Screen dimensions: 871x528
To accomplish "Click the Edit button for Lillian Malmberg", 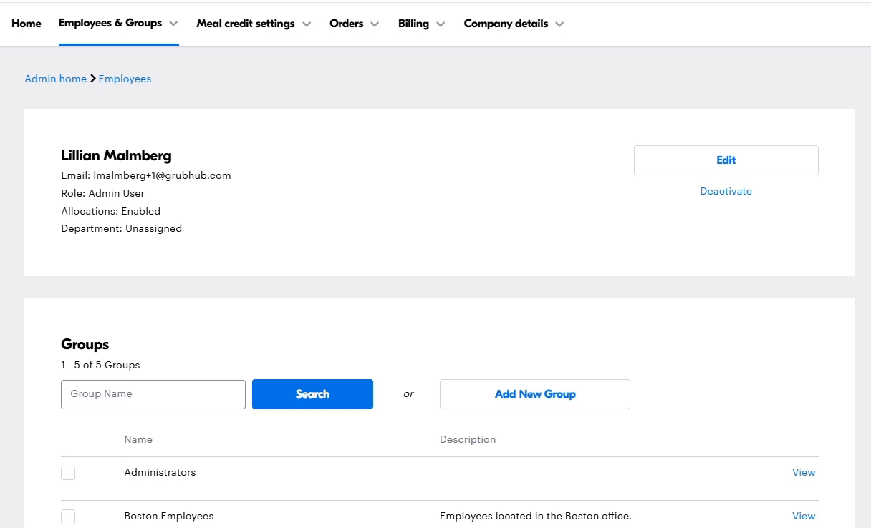I will (x=726, y=160).
